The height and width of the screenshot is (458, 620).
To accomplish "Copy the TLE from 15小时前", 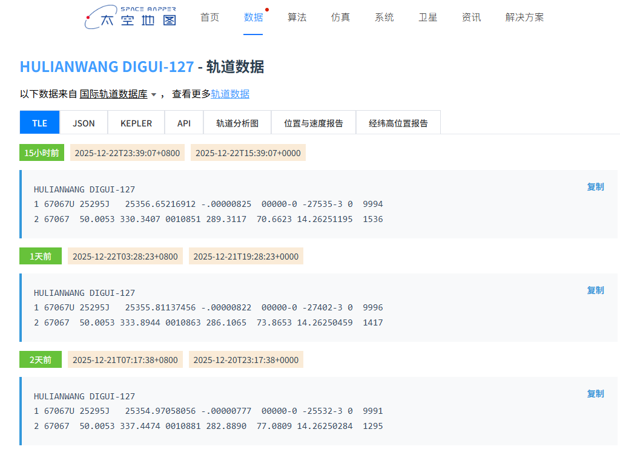I will click(595, 187).
